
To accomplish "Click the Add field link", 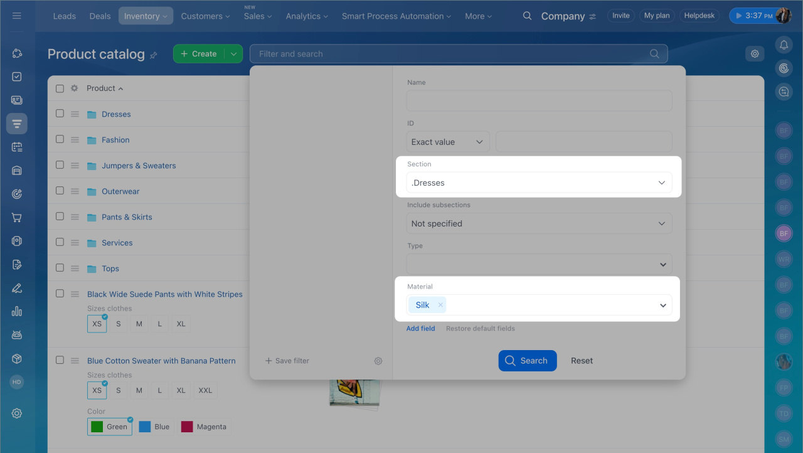I will click(420, 328).
